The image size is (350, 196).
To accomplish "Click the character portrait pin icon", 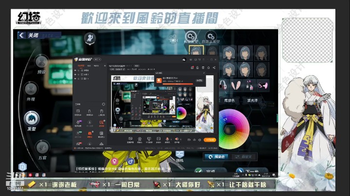I will 90,38.
